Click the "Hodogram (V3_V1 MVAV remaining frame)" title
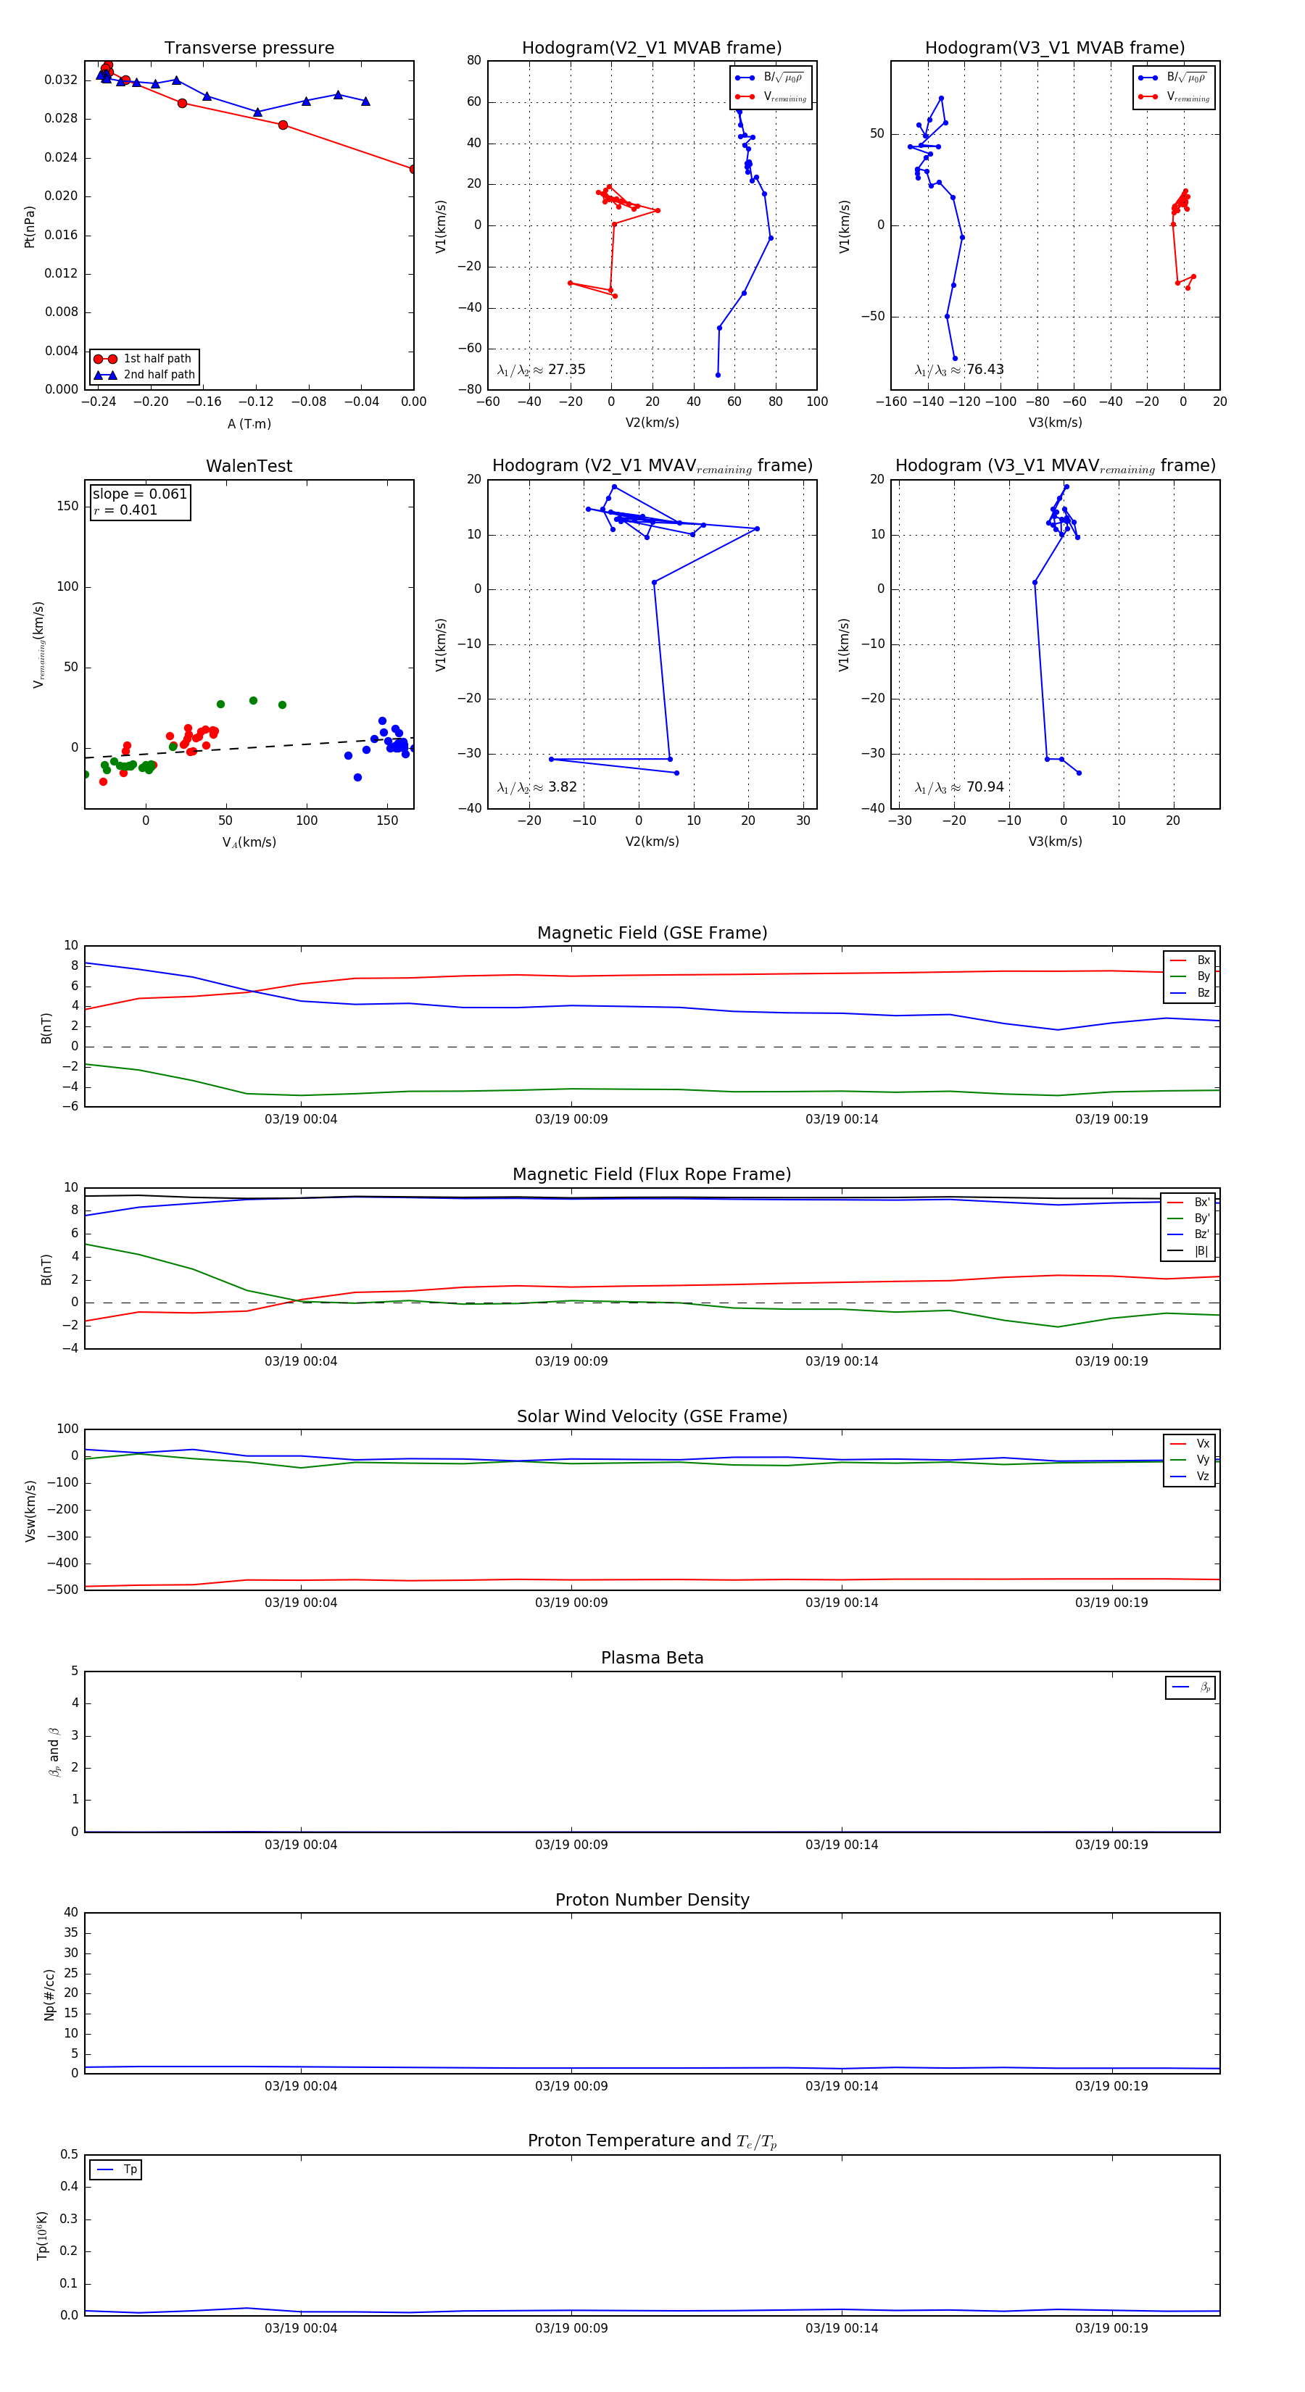This screenshot has height=2392, width=1305. click(x=1055, y=466)
